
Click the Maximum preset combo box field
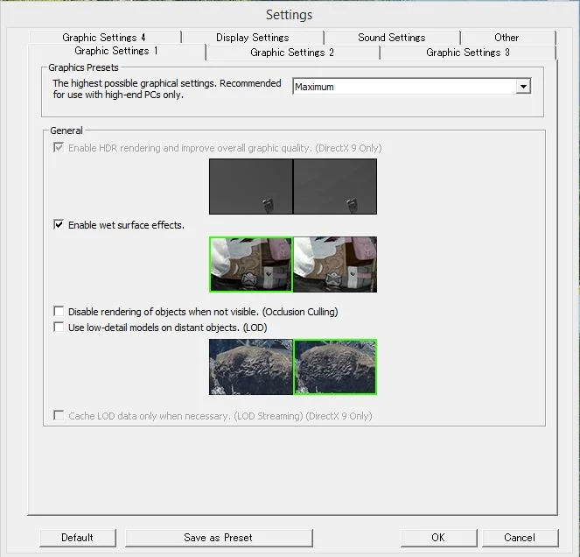[x=412, y=87]
